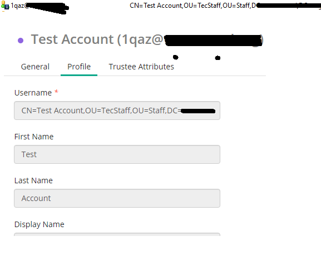Click the purple status dot before Test Account
This screenshot has width=321, height=261.
click(x=21, y=41)
